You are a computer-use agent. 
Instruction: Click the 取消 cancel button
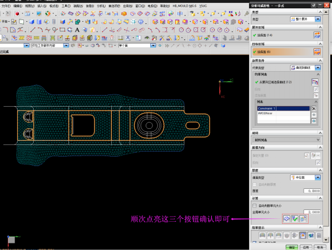[320, 247]
